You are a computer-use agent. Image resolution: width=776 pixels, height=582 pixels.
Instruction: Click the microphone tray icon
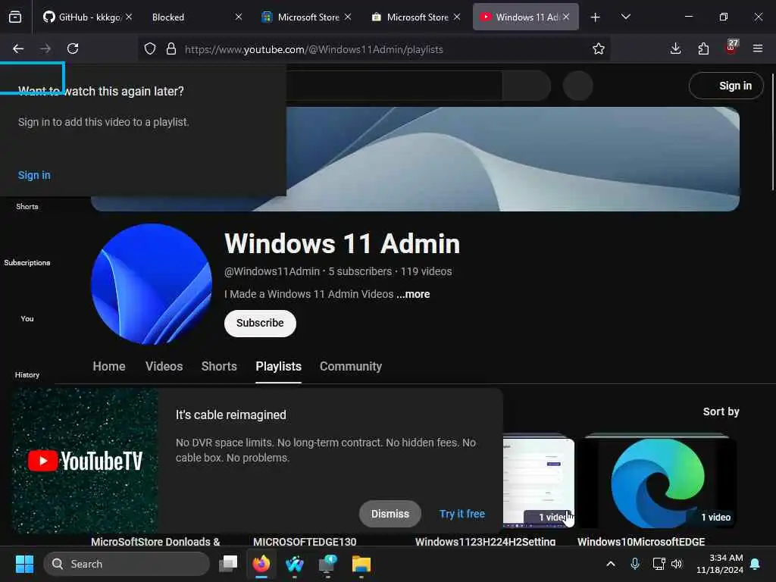[635, 564]
